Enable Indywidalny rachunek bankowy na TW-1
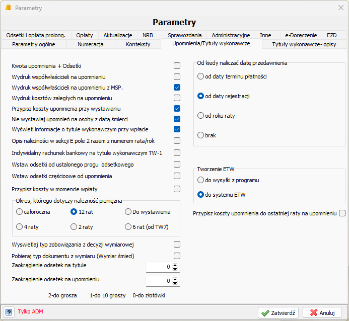This screenshot has height=321, width=349. pyautogui.click(x=177, y=153)
